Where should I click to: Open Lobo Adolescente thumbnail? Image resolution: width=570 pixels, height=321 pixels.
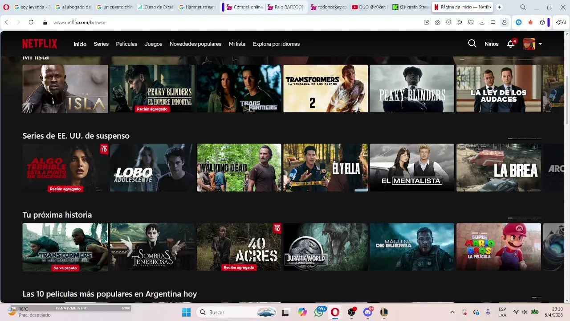[x=152, y=168]
